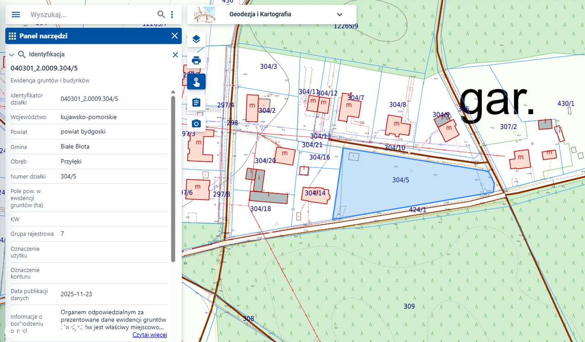Click parcel label 304/8 on the map
The width and height of the screenshot is (585, 342).
(398, 105)
